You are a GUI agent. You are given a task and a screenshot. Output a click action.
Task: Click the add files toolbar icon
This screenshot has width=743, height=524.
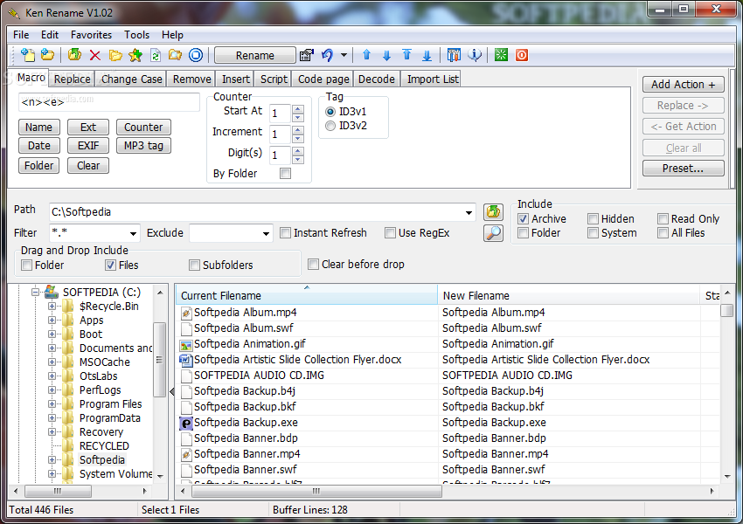click(x=28, y=55)
